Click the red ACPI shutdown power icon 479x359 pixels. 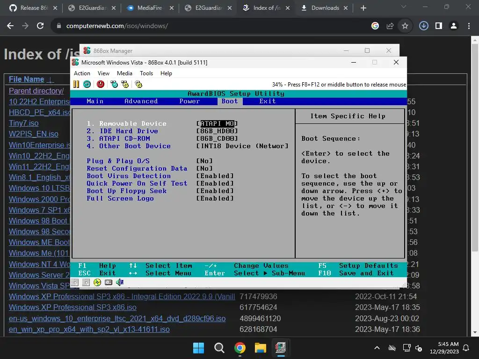tap(101, 84)
